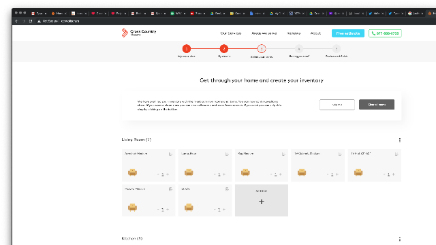Click the white outlined button in the info banner
The height and width of the screenshot is (245, 436).
click(x=337, y=105)
